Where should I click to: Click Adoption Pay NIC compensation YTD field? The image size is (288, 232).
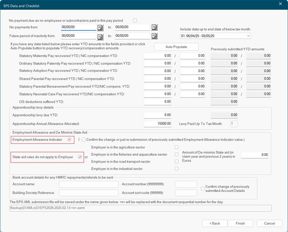[192, 71]
